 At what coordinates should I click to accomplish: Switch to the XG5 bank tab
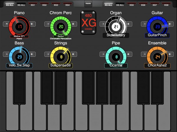click(x=132, y=5)
